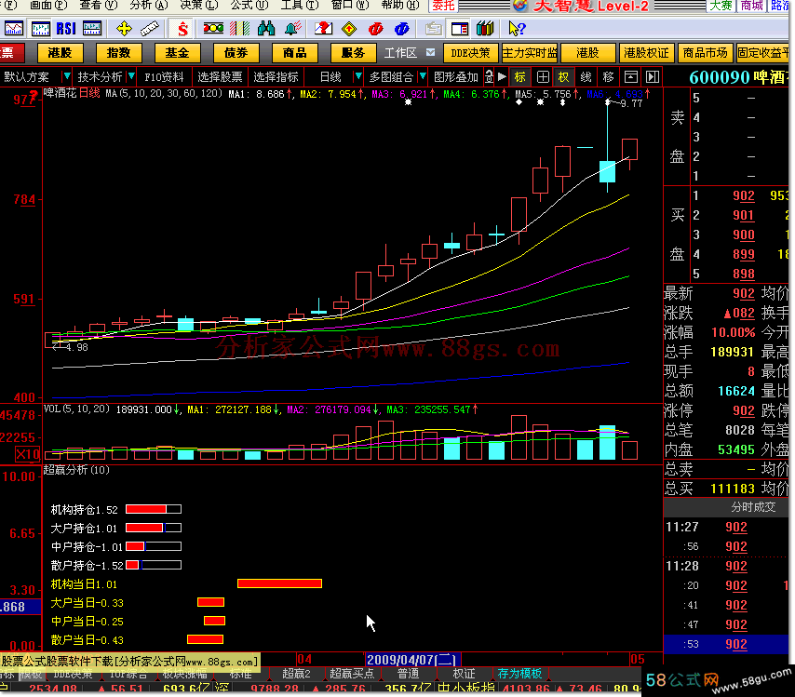Toggle the 权 rights adjustment button
Screen dimensions: 795x697
pyautogui.click(x=563, y=77)
